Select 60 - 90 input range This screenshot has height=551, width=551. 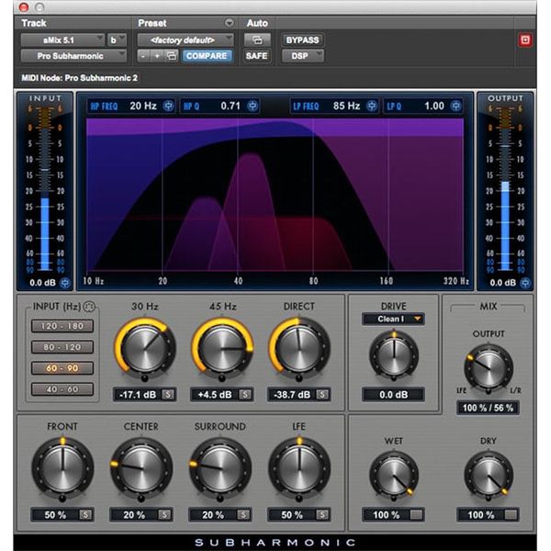point(62,368)
